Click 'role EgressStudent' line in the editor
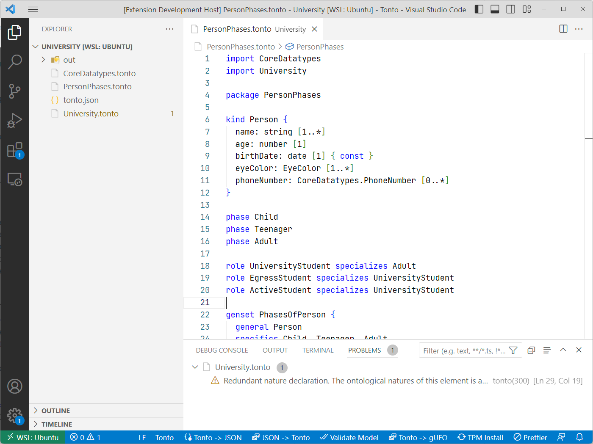 [x=340, y=278]
